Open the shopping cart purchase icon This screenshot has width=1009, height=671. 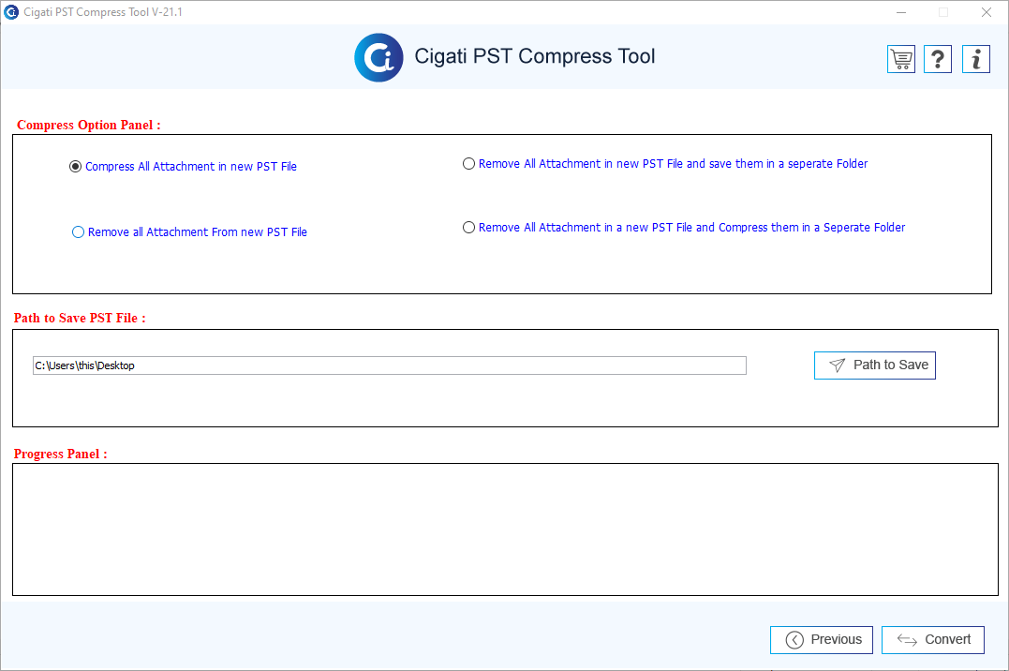click(x=901, y=59)
